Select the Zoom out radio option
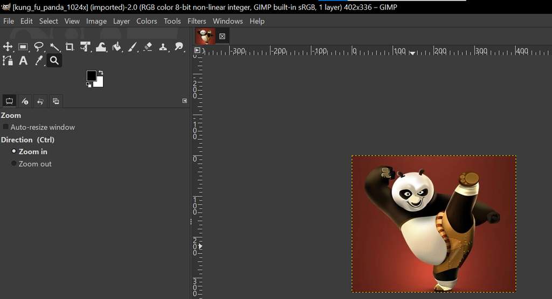 coord(14,163)
